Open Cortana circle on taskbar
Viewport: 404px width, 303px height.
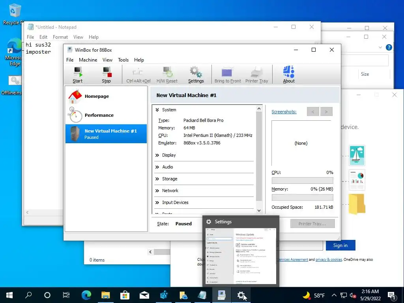pos(47,295)
